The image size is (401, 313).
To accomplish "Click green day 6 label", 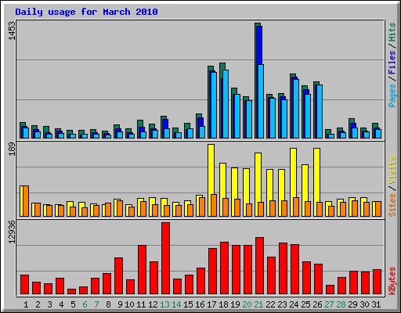I will click(85, 304).
